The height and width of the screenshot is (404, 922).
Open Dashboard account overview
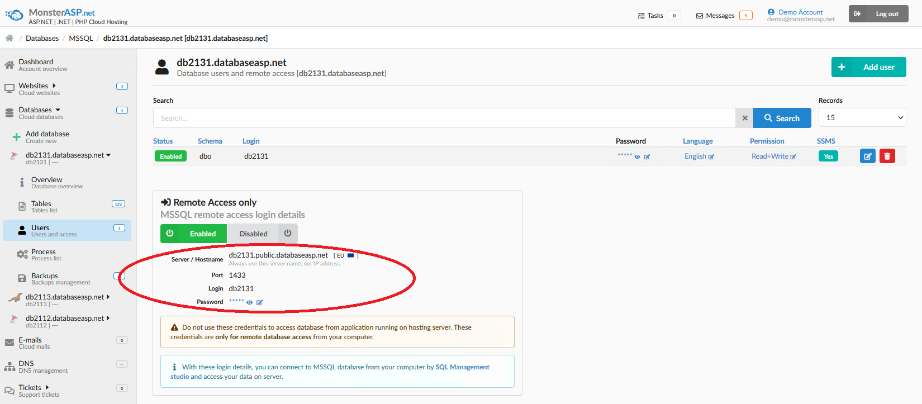[42, 65]
